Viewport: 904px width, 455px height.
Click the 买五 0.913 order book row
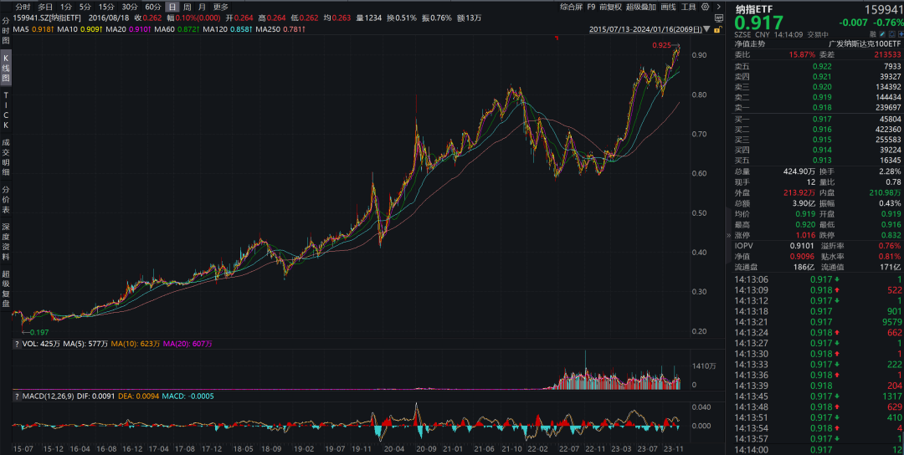(x=817, y=160)
